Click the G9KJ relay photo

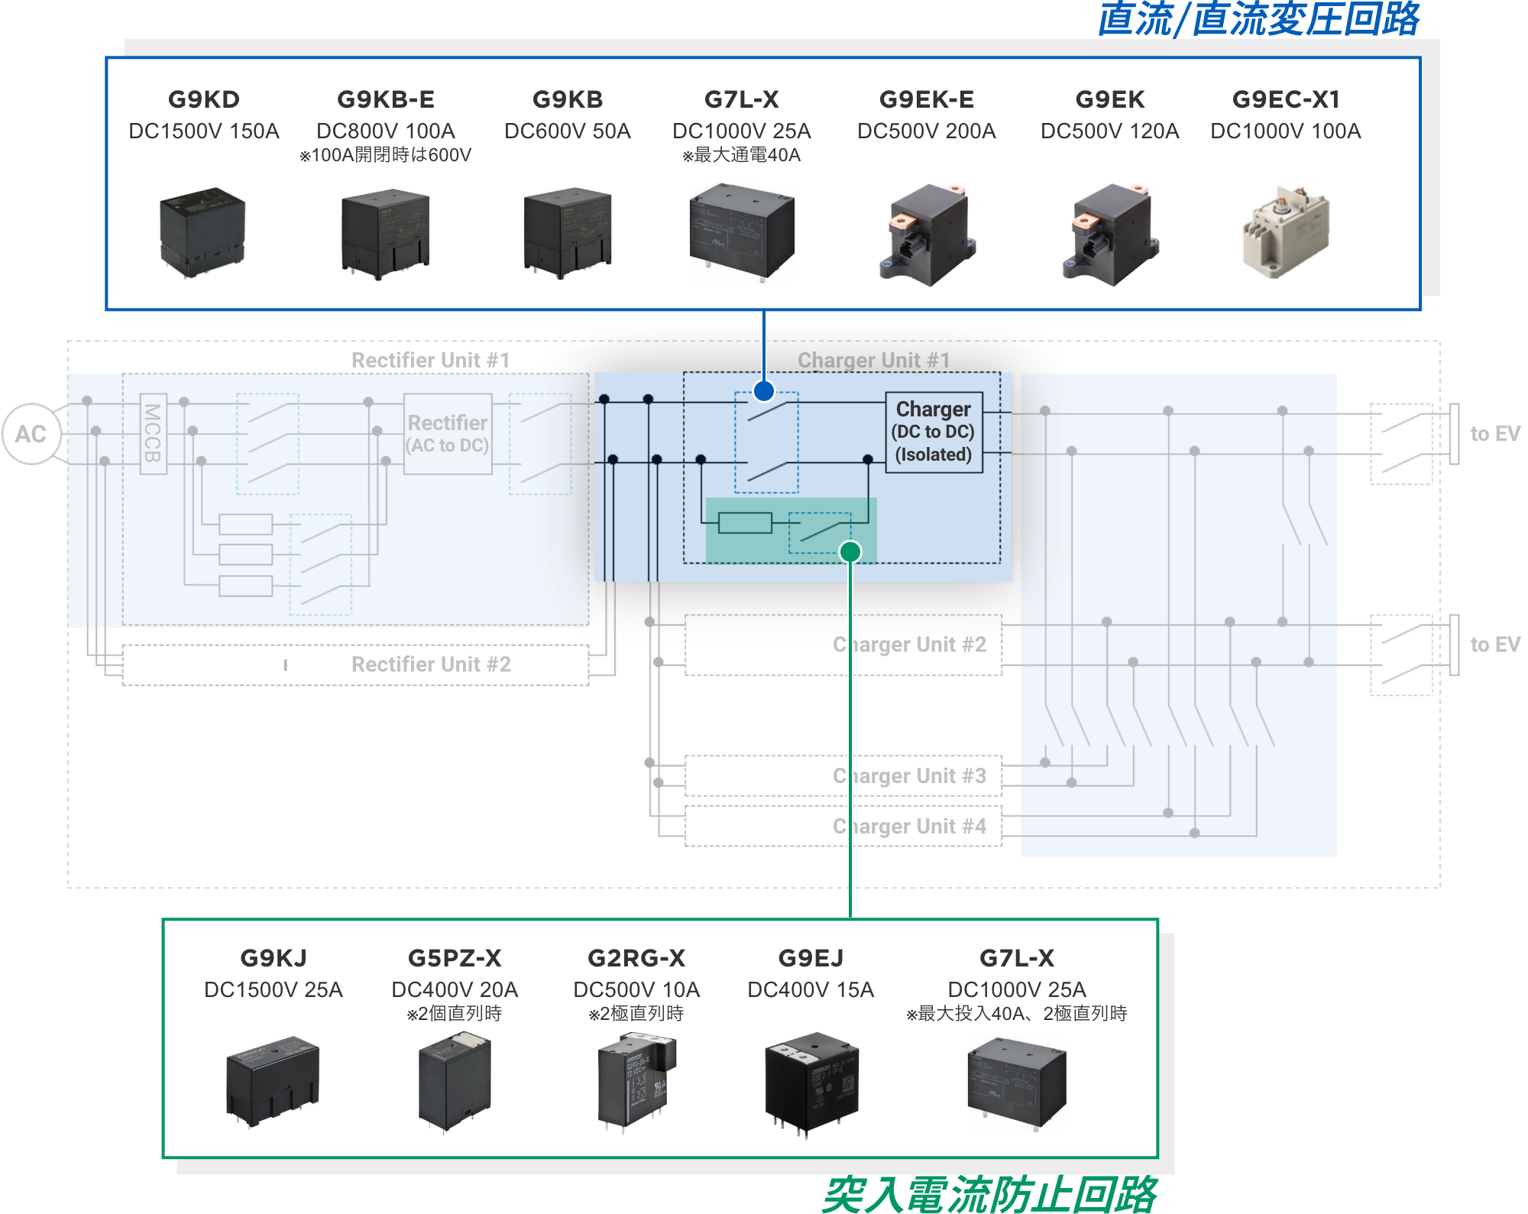(273, 1080)
